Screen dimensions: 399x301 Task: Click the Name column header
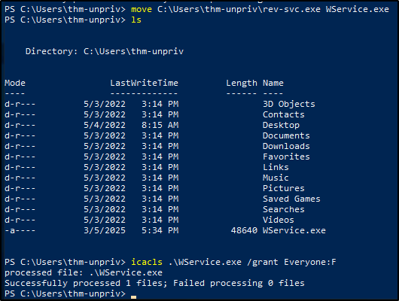click(273, 83)
